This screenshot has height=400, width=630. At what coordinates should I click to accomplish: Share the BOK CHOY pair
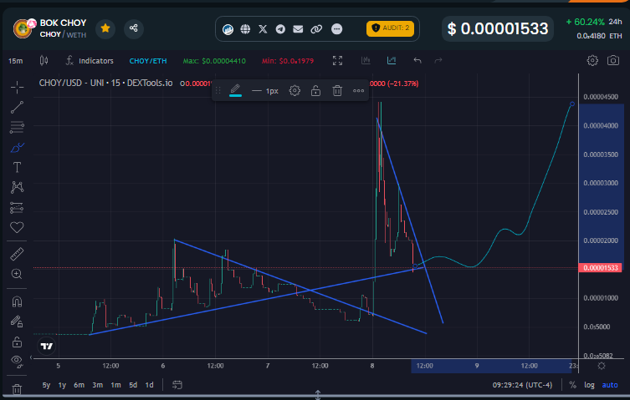[133, 28]
